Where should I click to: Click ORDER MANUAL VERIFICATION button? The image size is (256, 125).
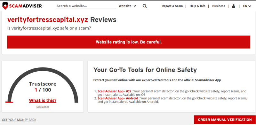[225, 120]
